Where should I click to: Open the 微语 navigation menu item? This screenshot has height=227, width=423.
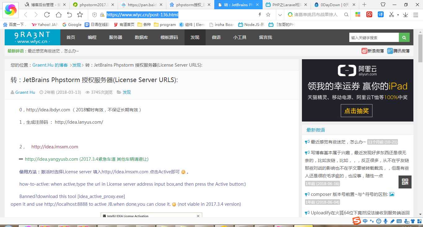pos(216,37)
